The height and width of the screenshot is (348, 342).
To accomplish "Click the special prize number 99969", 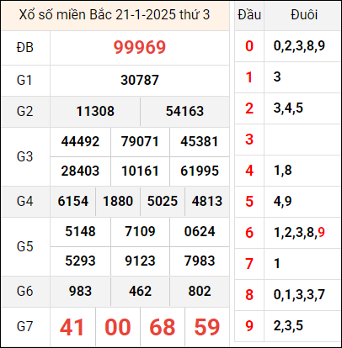I will tap(140, 47).
